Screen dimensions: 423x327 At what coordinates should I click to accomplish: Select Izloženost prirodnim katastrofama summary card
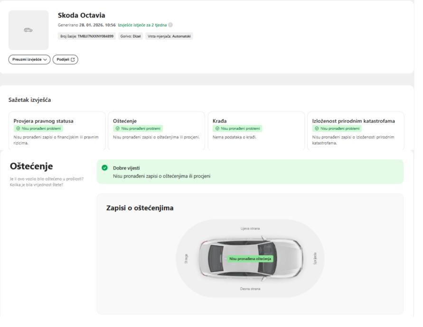(356, 131)
